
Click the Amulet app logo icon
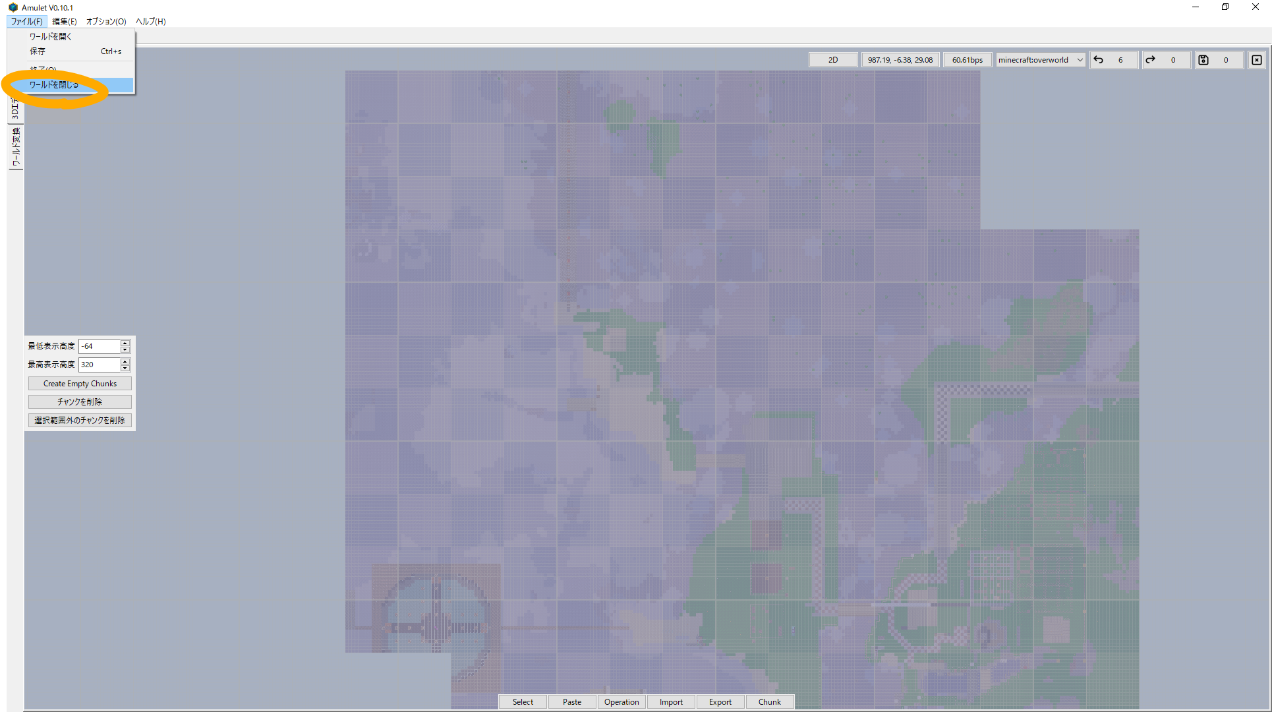click(13, 7)
